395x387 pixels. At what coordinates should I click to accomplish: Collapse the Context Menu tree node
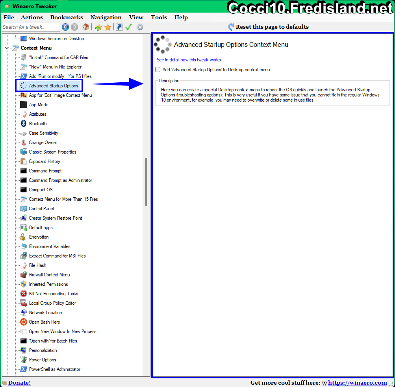pos(7,48)
